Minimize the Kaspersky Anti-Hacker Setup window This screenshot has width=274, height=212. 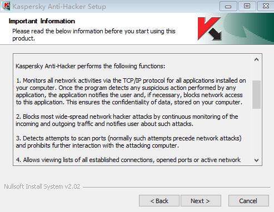click(228, 6)
